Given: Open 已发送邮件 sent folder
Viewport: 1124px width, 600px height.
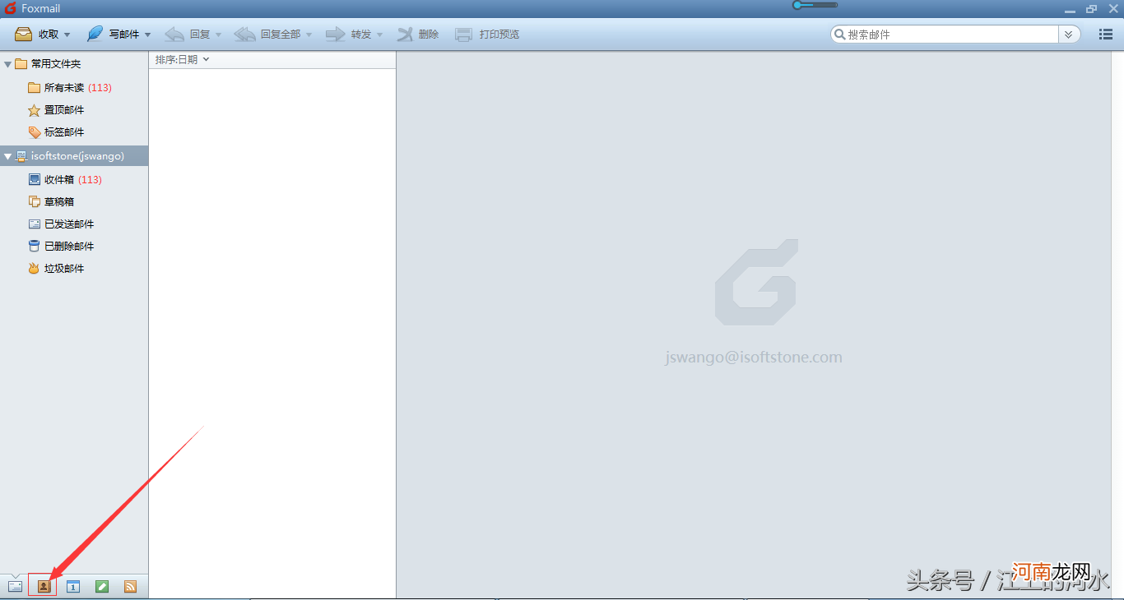Looking at the screenshot, I should (61, 224).
